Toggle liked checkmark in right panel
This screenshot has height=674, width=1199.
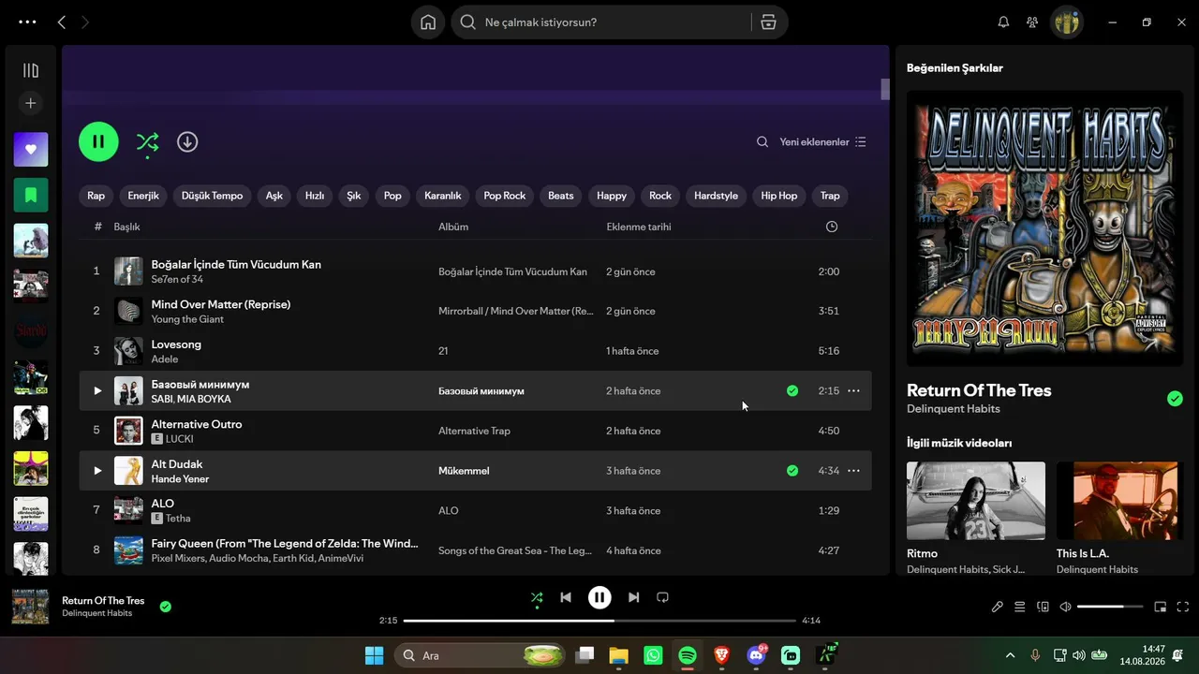(x=1175, y=399)
